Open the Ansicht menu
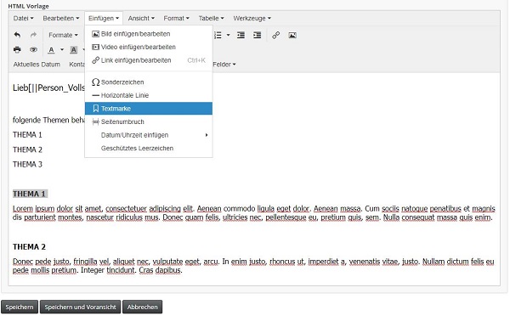This screenshot has height=316, width=510. click(x=141, y=18)
